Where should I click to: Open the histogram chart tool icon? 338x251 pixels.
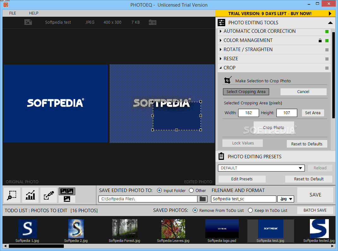30,195
